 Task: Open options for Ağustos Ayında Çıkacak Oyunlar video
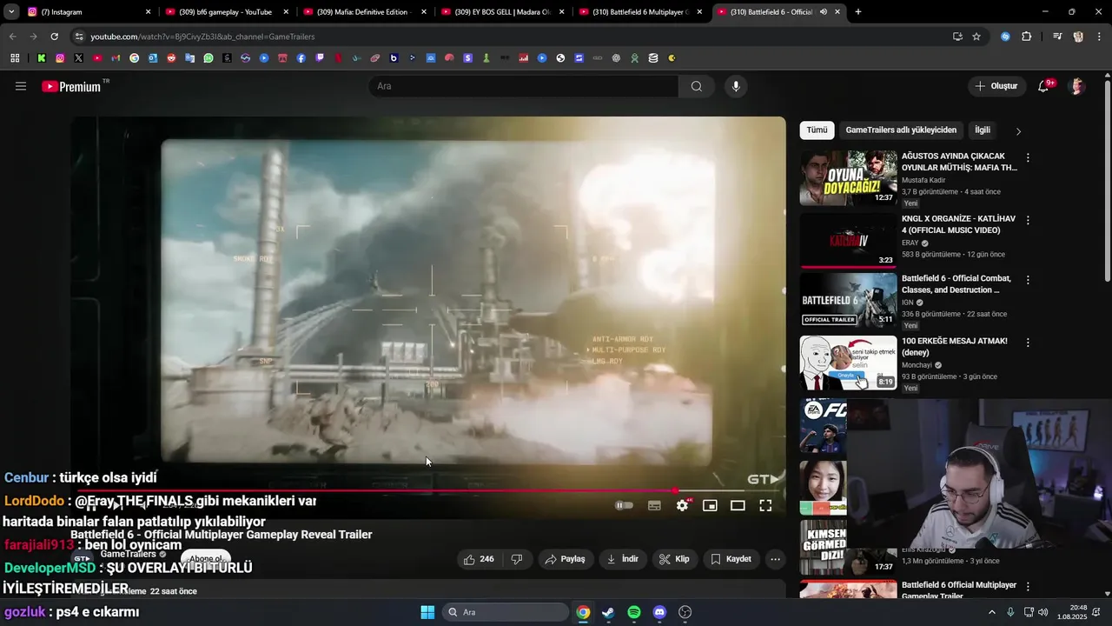click(1028, 158)
